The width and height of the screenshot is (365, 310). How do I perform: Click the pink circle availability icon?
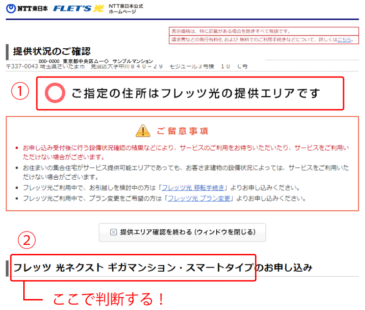tap(55, 93)
